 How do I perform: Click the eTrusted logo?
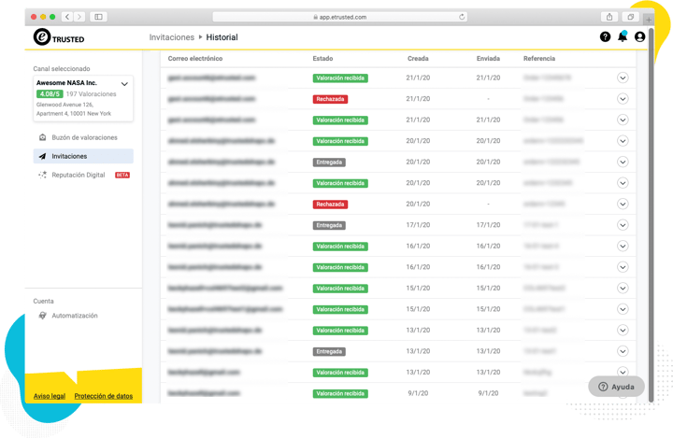(59, 37)
